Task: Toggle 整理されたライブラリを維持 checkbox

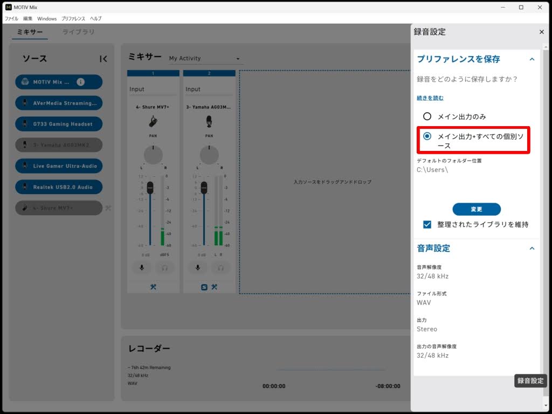Action: click(x=427, y=224)
